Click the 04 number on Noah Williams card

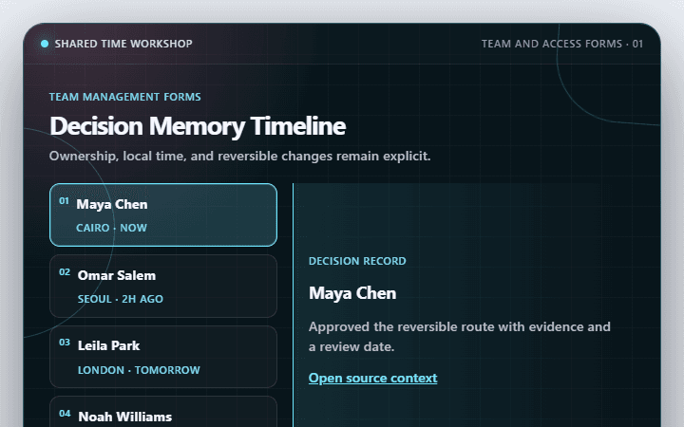(65, 413)
